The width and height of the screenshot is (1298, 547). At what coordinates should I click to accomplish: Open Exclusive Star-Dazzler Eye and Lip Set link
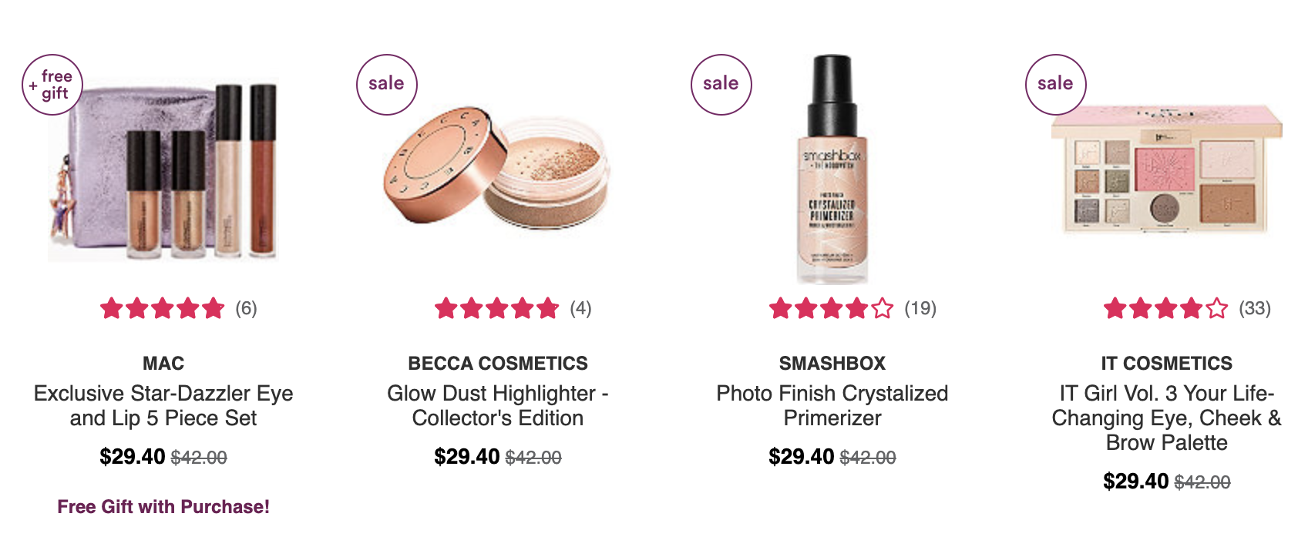[163, 405]
